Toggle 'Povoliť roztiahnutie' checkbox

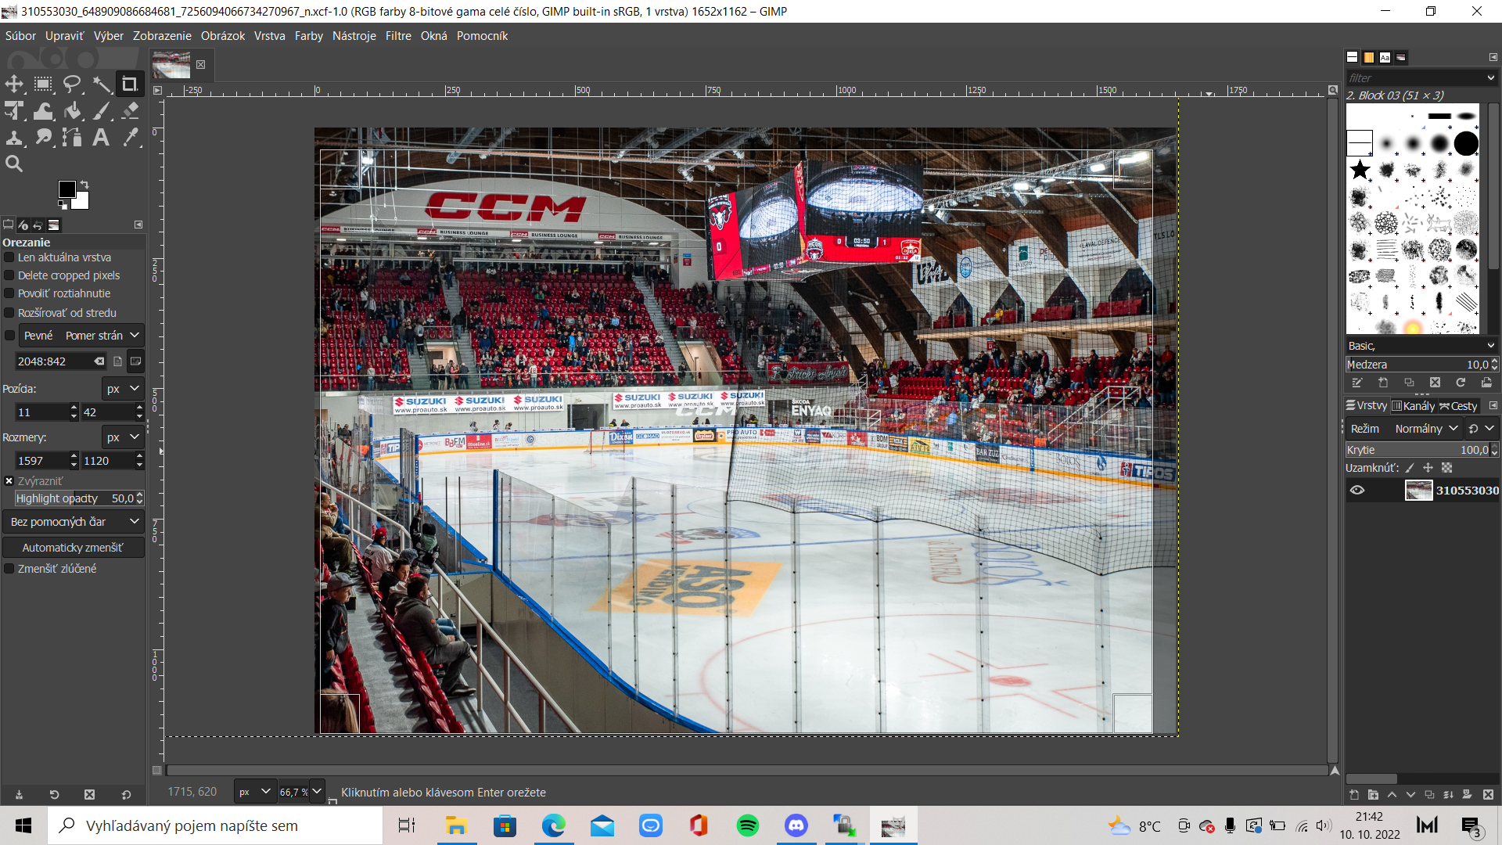9,293
